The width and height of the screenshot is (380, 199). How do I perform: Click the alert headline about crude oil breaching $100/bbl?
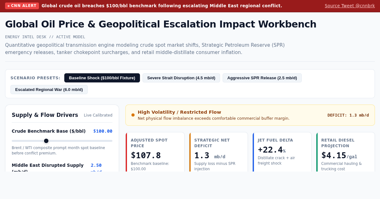[162, 6]
